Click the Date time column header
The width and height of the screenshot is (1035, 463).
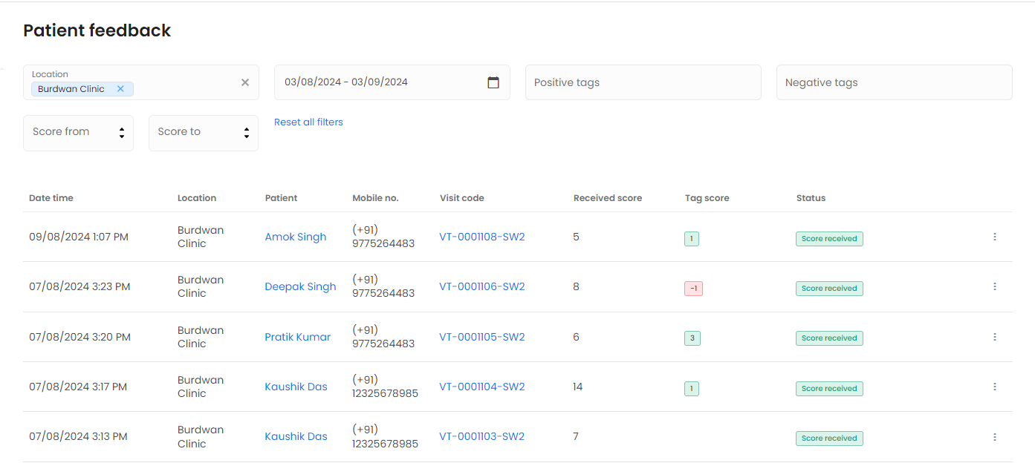tap(51, 198)
